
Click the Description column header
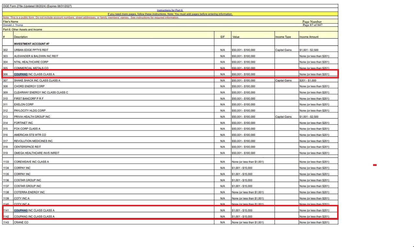point(21,37)
